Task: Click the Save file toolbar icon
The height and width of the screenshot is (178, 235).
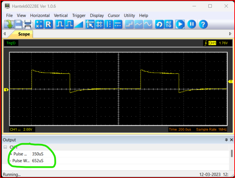Action: 19,24
